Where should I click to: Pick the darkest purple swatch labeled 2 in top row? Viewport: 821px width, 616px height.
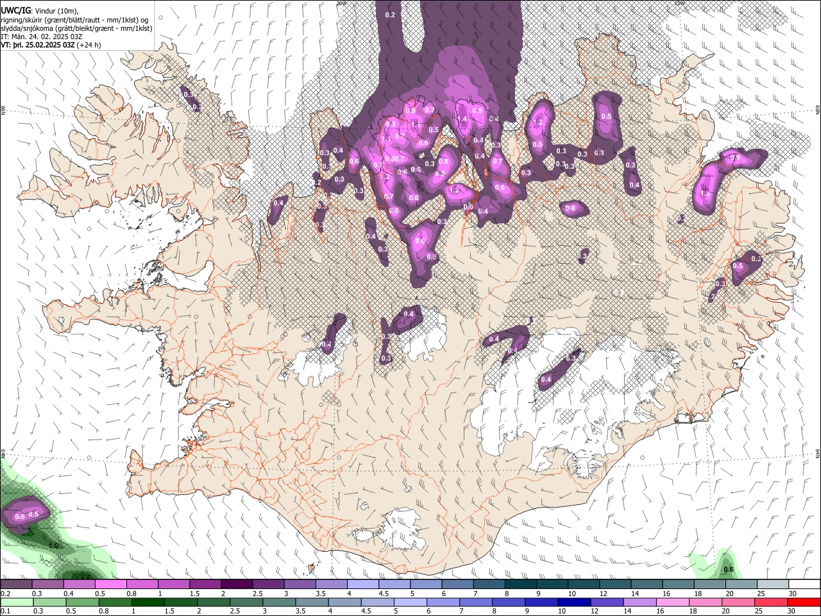click(237, 584)
